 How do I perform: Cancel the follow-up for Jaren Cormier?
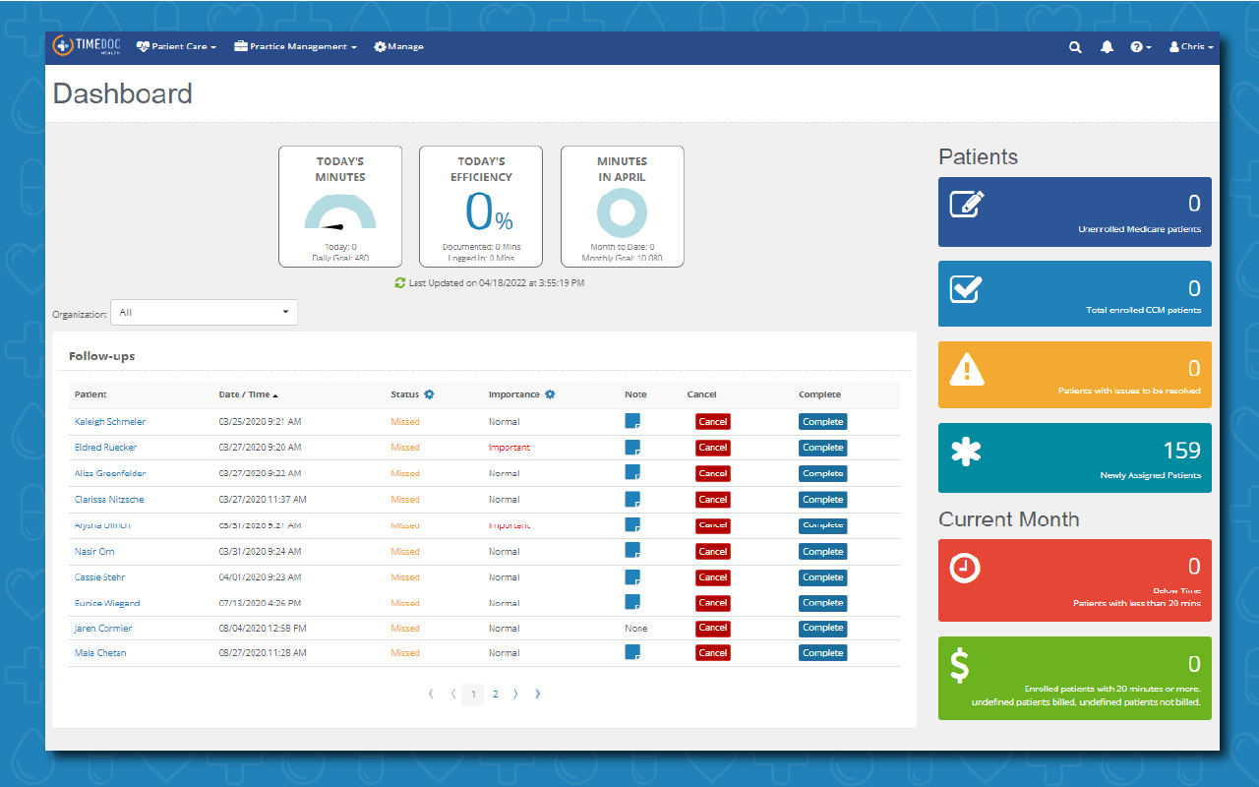[x=713, y=628]
